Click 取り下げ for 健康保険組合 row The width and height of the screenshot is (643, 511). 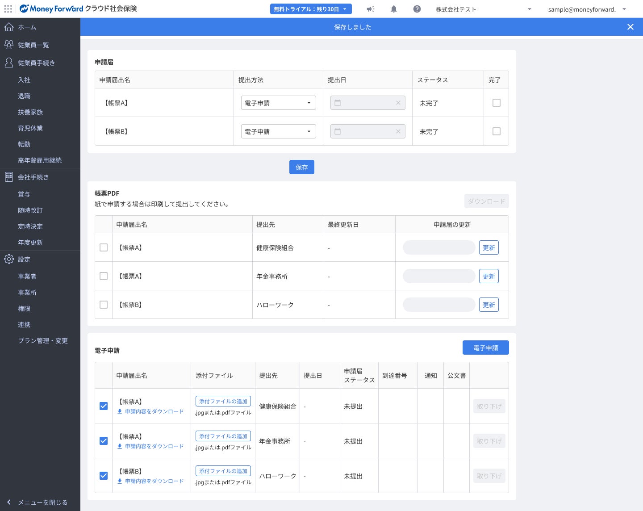(489, 406)
